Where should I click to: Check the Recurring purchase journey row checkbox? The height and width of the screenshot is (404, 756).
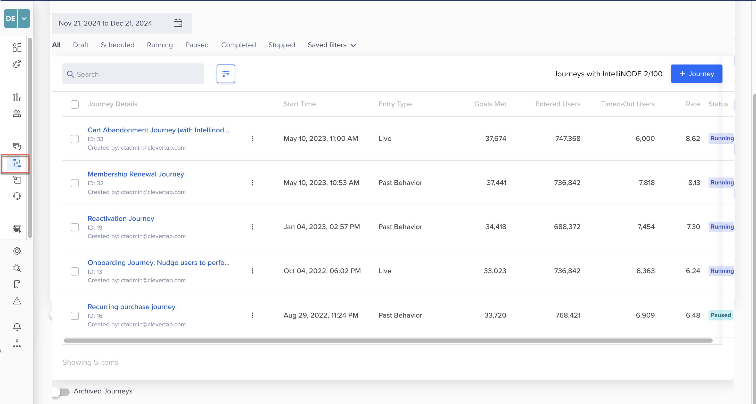point(75,316)
